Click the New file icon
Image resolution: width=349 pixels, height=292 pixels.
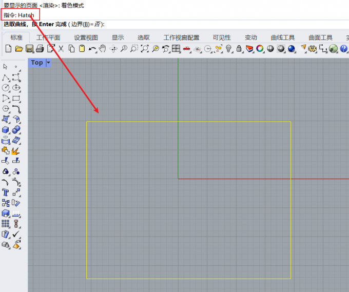pyautogui.click(x=8, y=49)
